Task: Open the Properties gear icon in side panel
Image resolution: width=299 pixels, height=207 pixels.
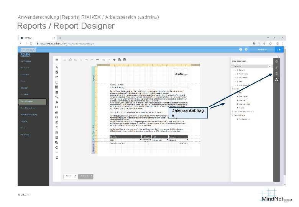Action: tap(276, 61)
